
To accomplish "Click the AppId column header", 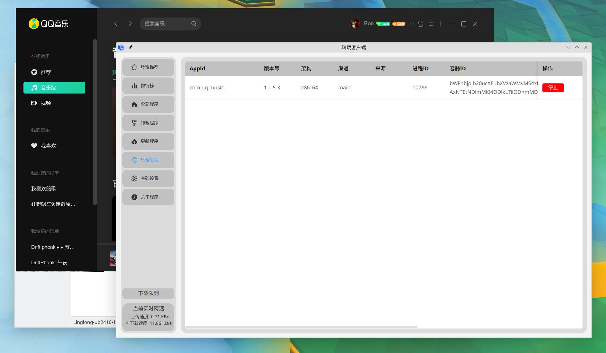I will tap(197, 69).
